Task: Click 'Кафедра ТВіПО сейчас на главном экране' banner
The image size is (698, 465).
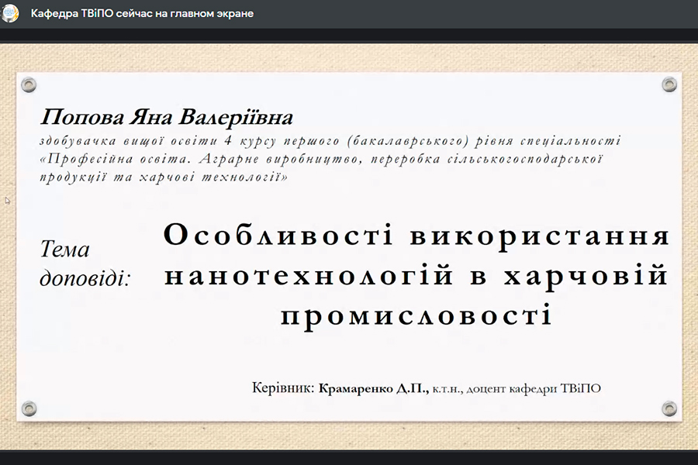Action: coord(142,14)
